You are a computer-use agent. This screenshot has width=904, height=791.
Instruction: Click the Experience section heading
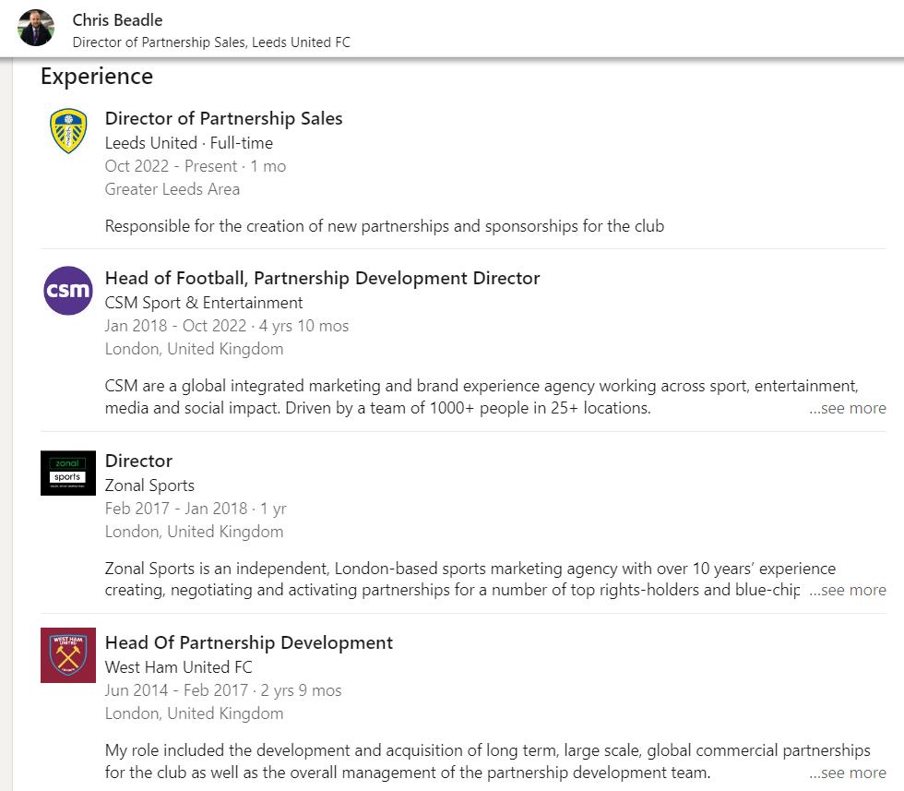(97, 77)
